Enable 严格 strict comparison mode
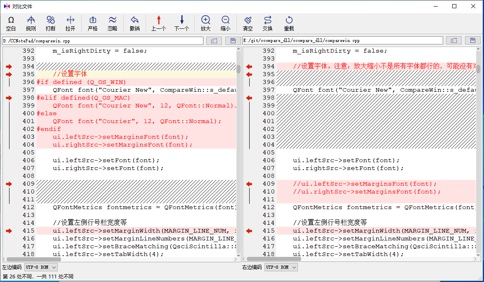The image size is (484, 282). tap(92, 24)
